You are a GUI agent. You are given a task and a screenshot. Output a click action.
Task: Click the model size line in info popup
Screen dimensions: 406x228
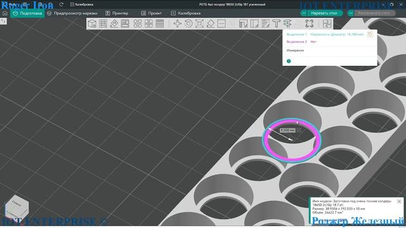click(x=339, y=208)
